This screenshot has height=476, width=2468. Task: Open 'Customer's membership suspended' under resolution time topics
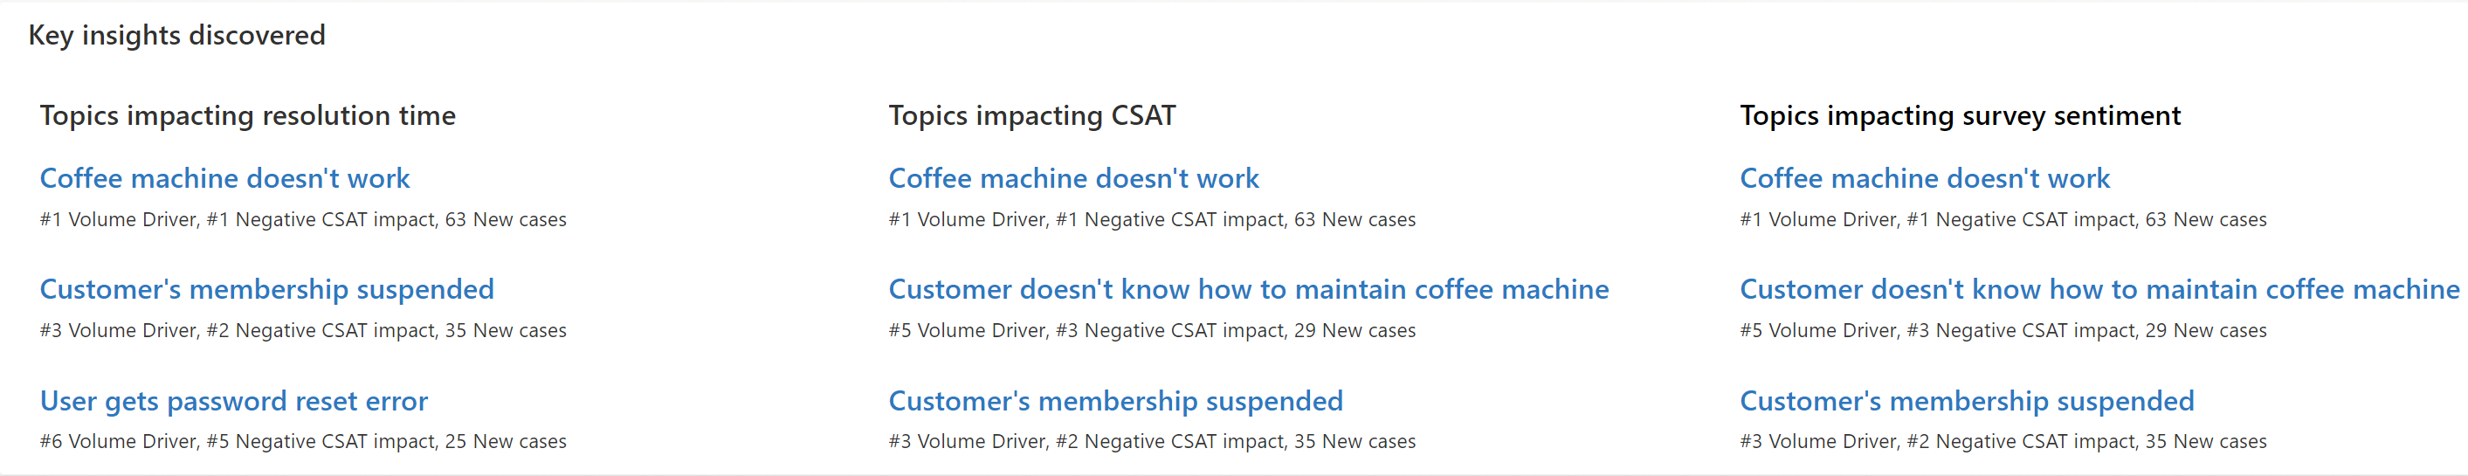[x=267, y=289]
